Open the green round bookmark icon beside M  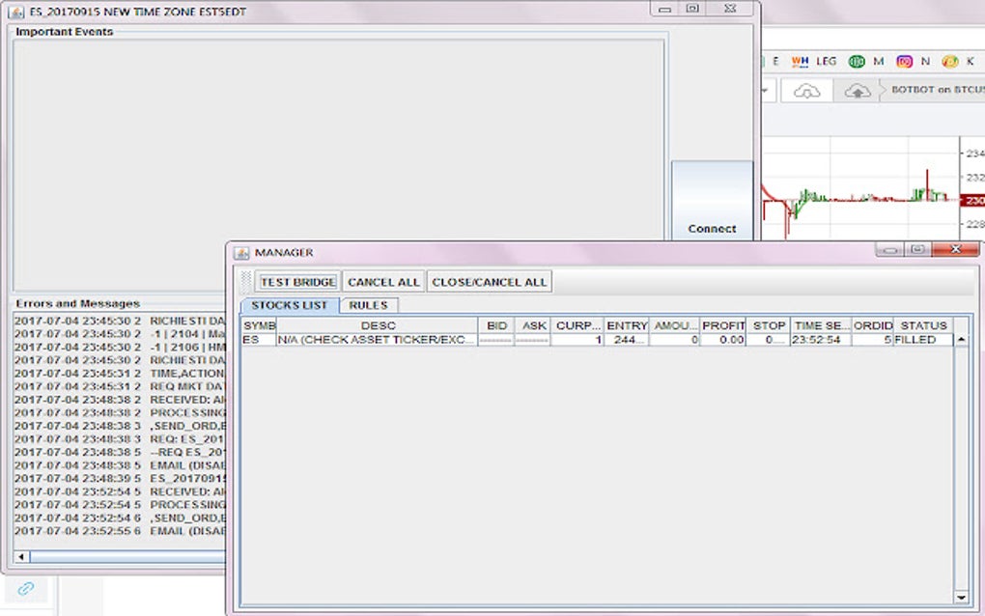pos(857,62)
